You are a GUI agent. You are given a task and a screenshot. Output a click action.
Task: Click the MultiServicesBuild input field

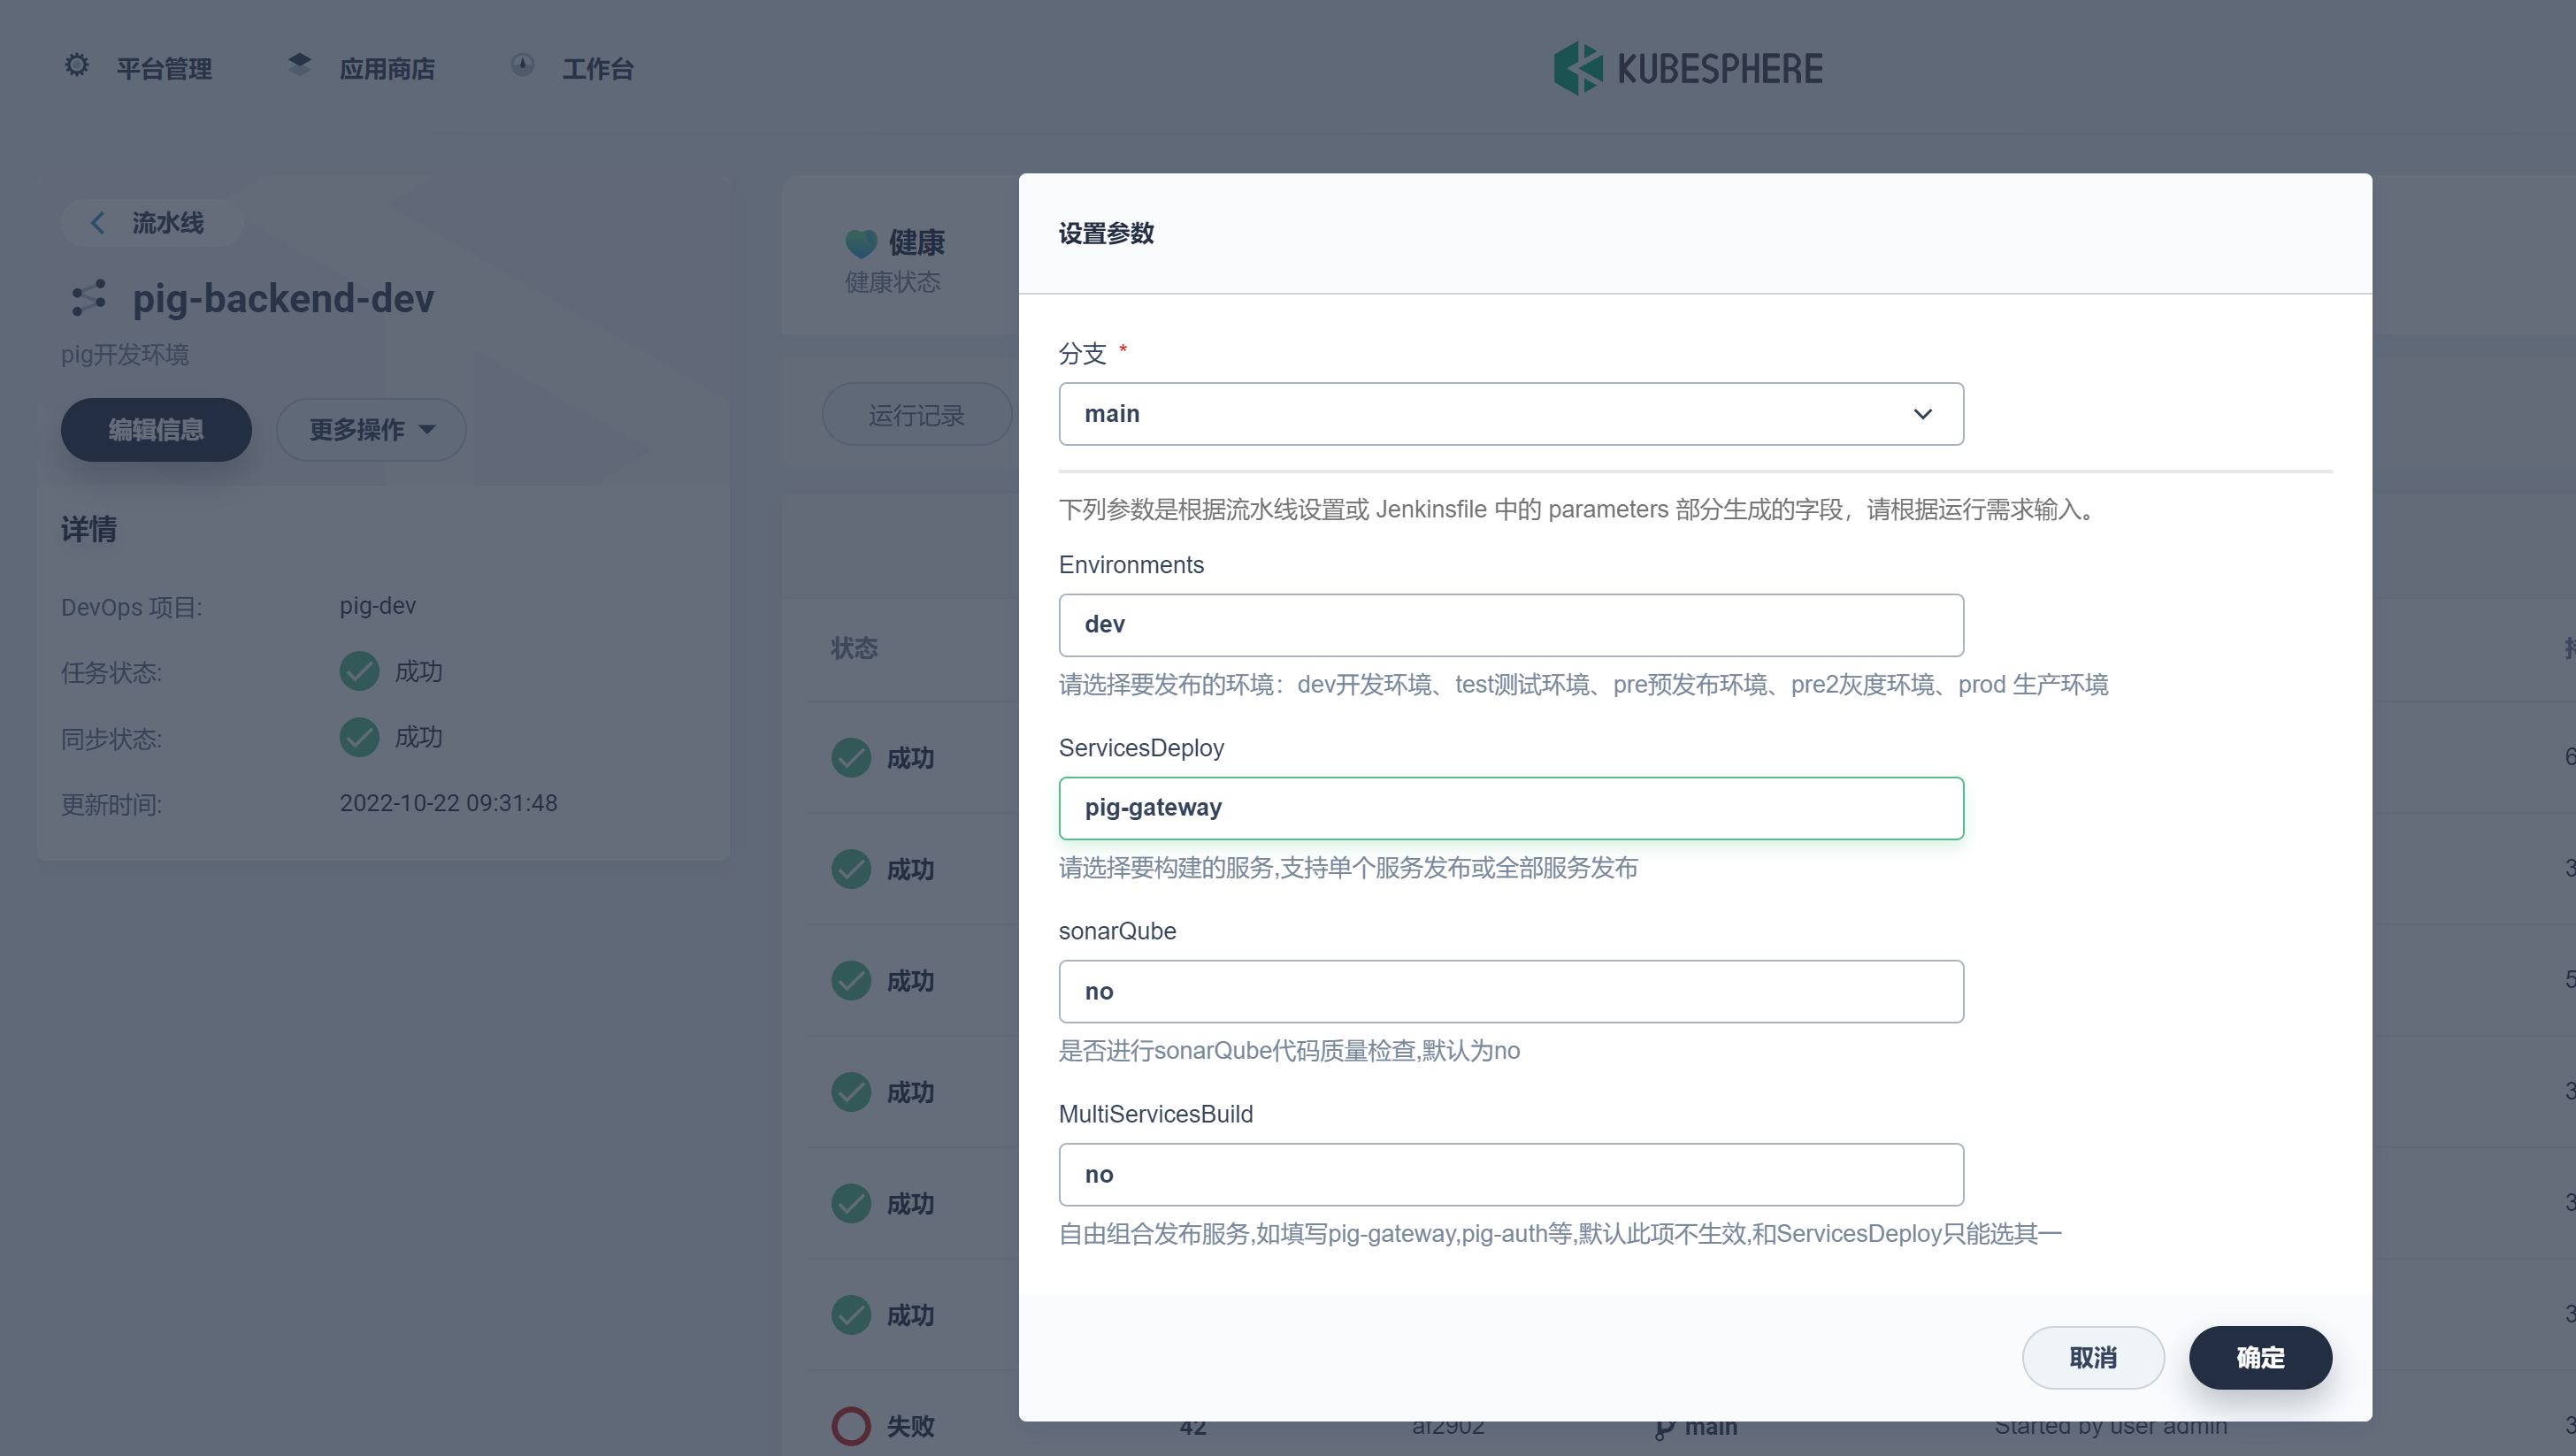(x=1510, y=1174)
